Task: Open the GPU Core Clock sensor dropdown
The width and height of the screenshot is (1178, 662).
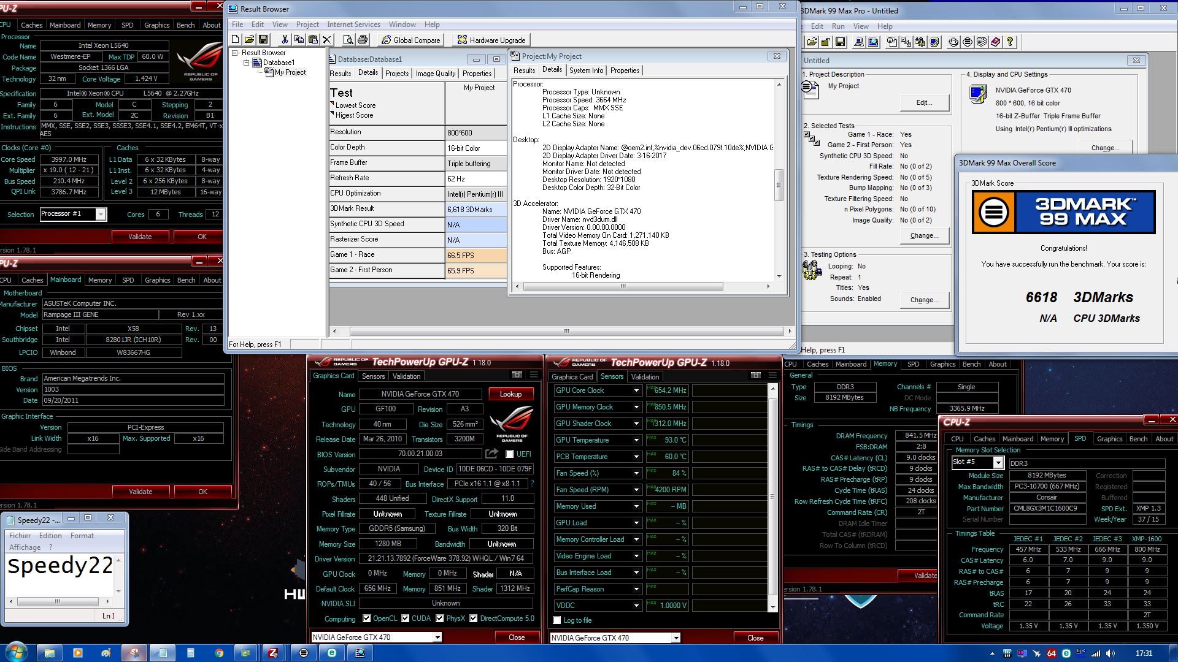Action: tap(636, 390)
